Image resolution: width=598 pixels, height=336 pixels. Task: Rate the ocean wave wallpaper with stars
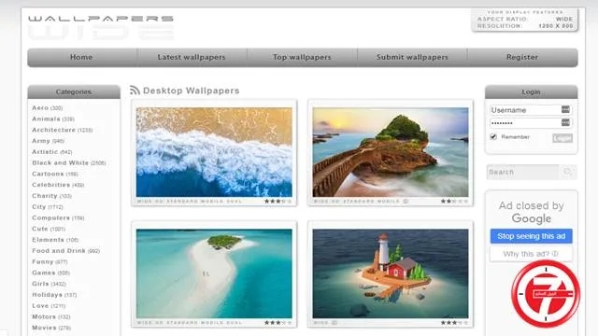point(278,202)
